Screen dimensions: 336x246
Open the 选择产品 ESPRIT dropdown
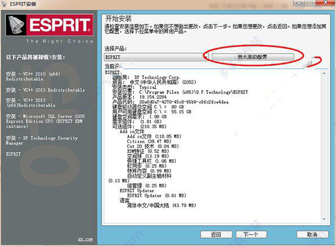coord(156,57)
